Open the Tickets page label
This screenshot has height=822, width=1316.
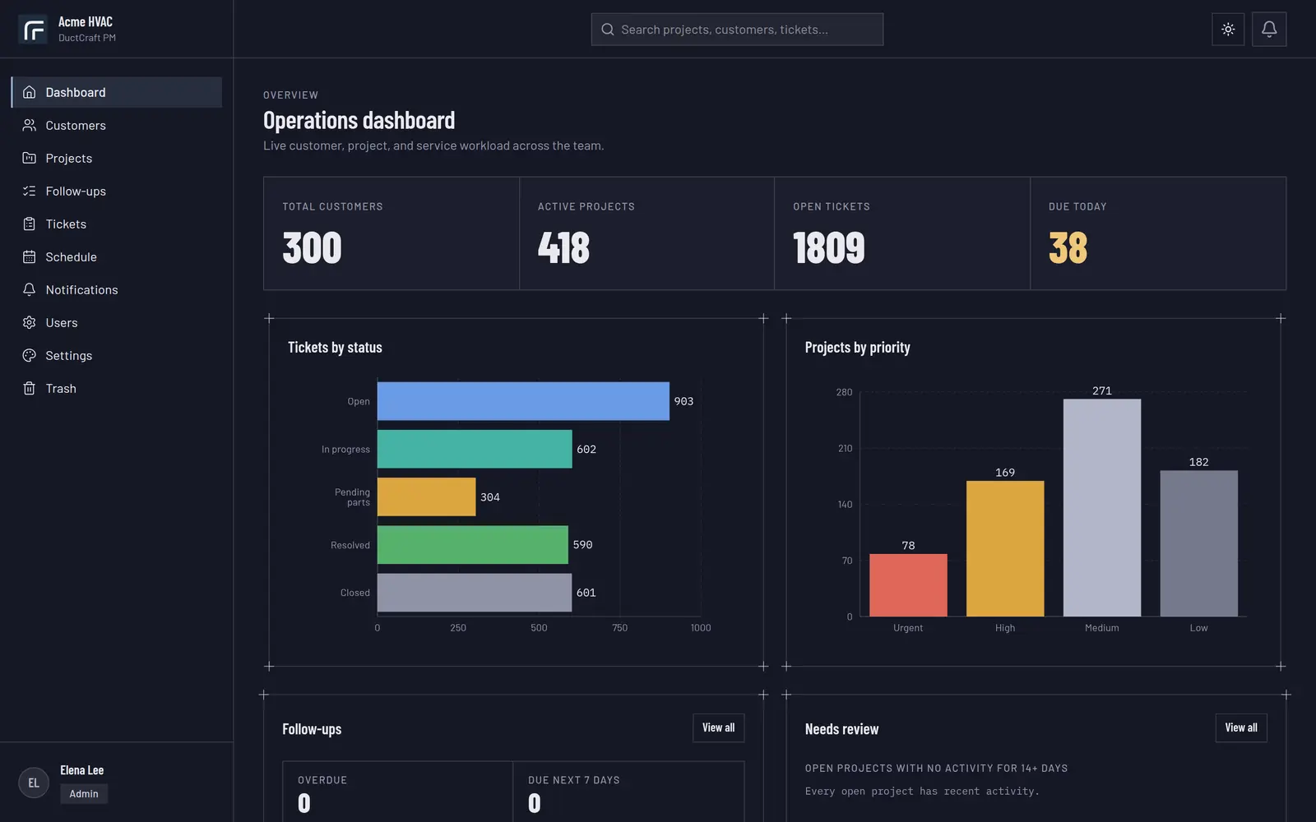pyautogui.click(x=66, y=224)
